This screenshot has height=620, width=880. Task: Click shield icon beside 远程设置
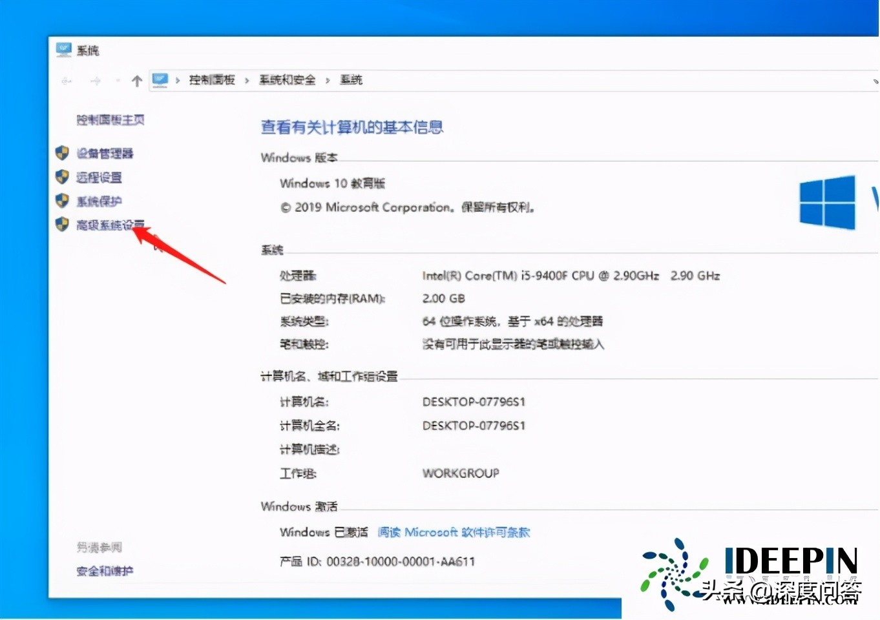[x=62, y=177]
